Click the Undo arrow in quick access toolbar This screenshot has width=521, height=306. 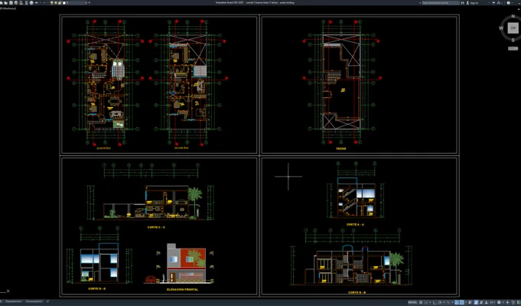click(x=37, y=2)
